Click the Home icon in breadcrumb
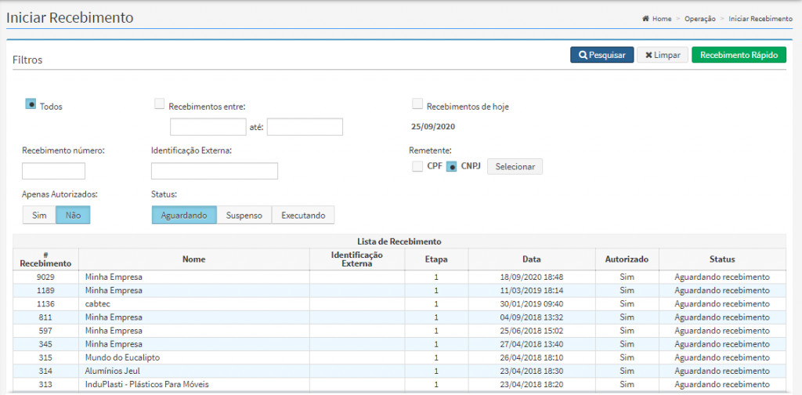Screen dimensions: 802x395 tap(646, 19)
